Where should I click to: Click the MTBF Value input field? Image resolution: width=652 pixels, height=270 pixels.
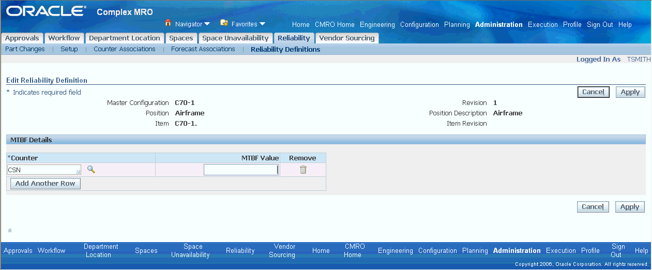pos(241,170)
